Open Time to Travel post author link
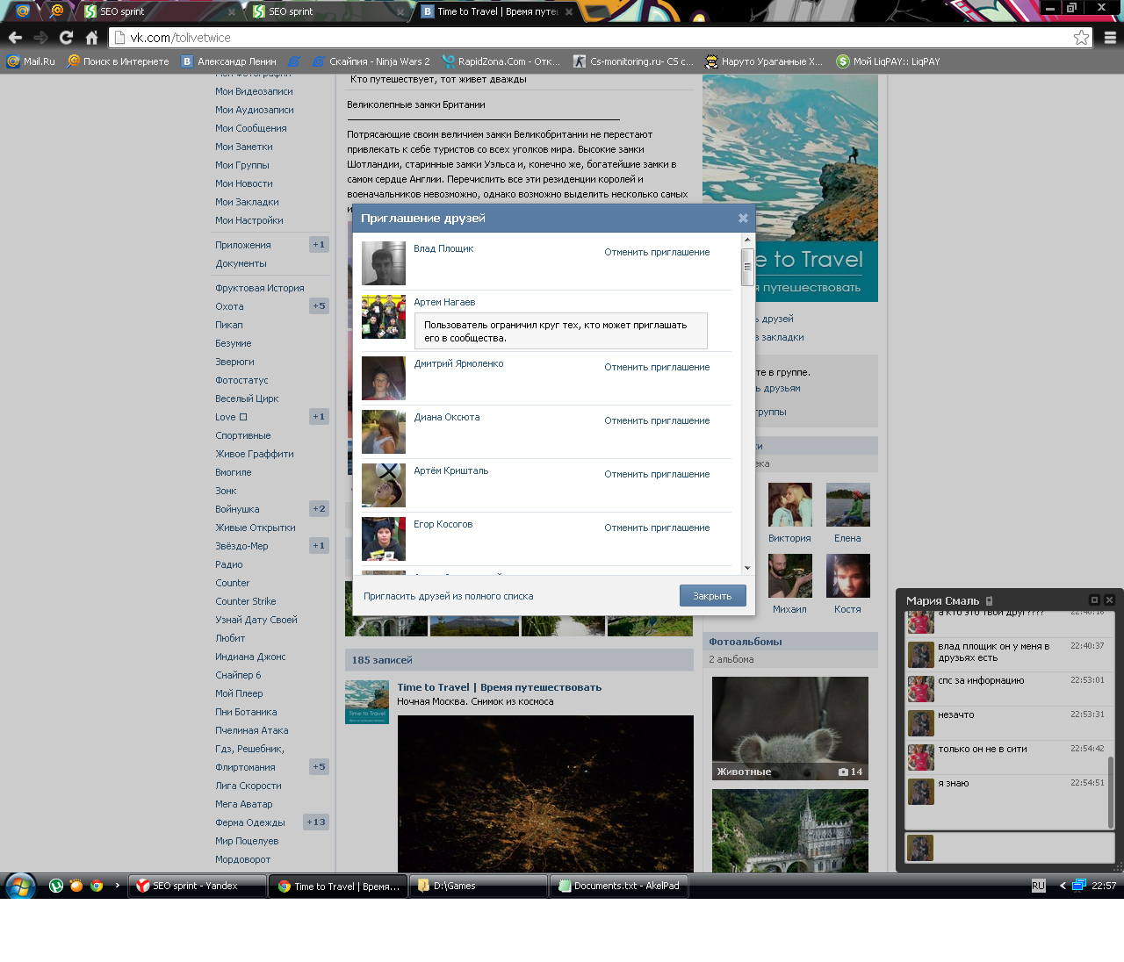Viewport: 1124px width, 962px height. coord(499,687)
